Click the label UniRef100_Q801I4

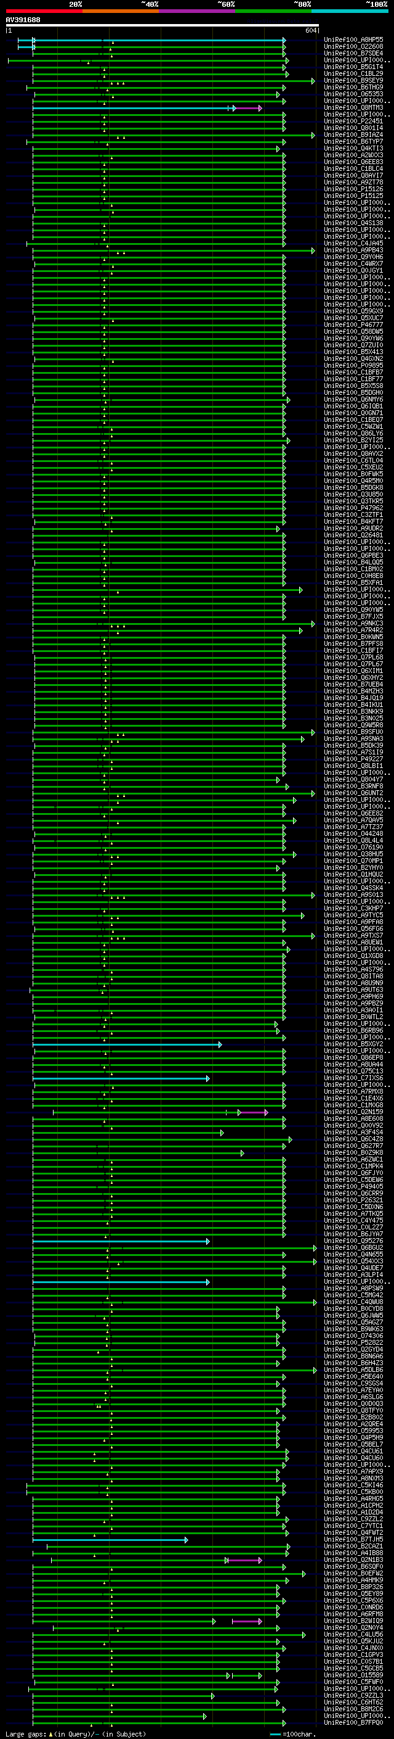tap(353, 128)
